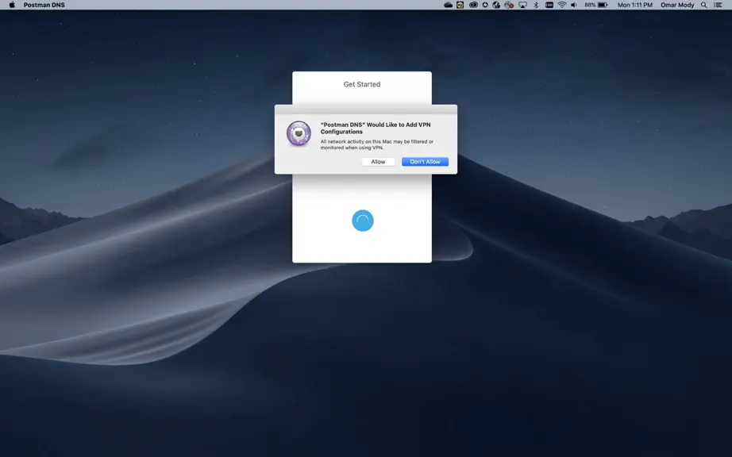The height and width of the screenshot is (457, 732).
Task: Click the Get Started window title
Action: point(362,84)
